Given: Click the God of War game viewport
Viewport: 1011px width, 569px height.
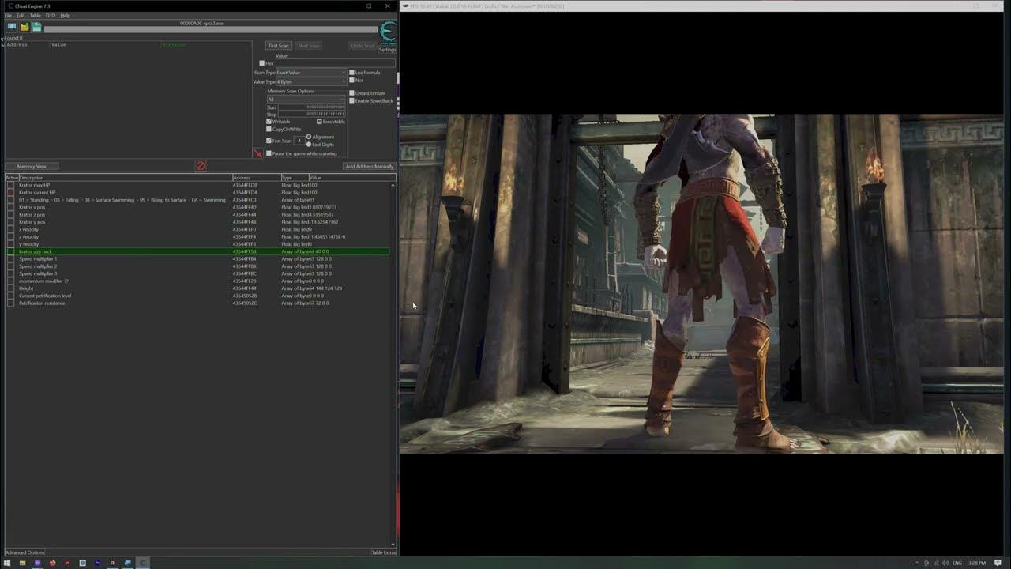Looking at the screenshot, I should pos(701,284).
